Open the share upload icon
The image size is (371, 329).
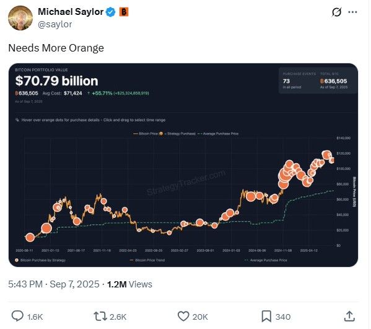[349, 316]
